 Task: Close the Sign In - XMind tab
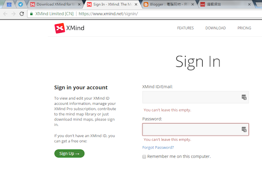[136, 4]
